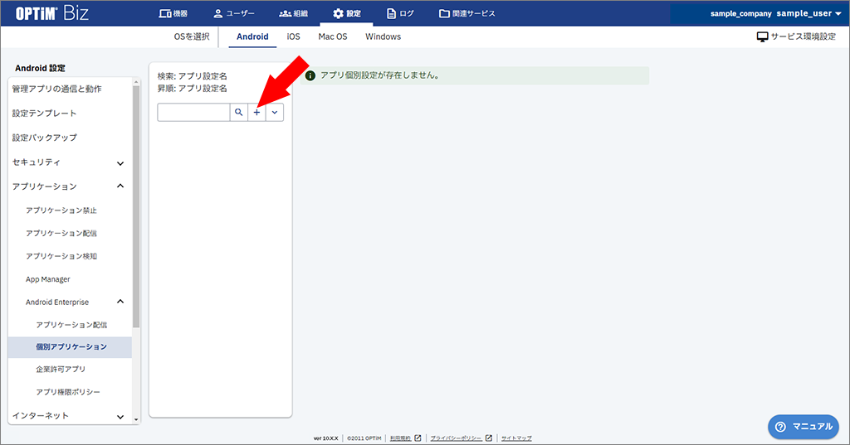Select 個別アプリケーション
850x445 pixels.
tap(70, 347)
